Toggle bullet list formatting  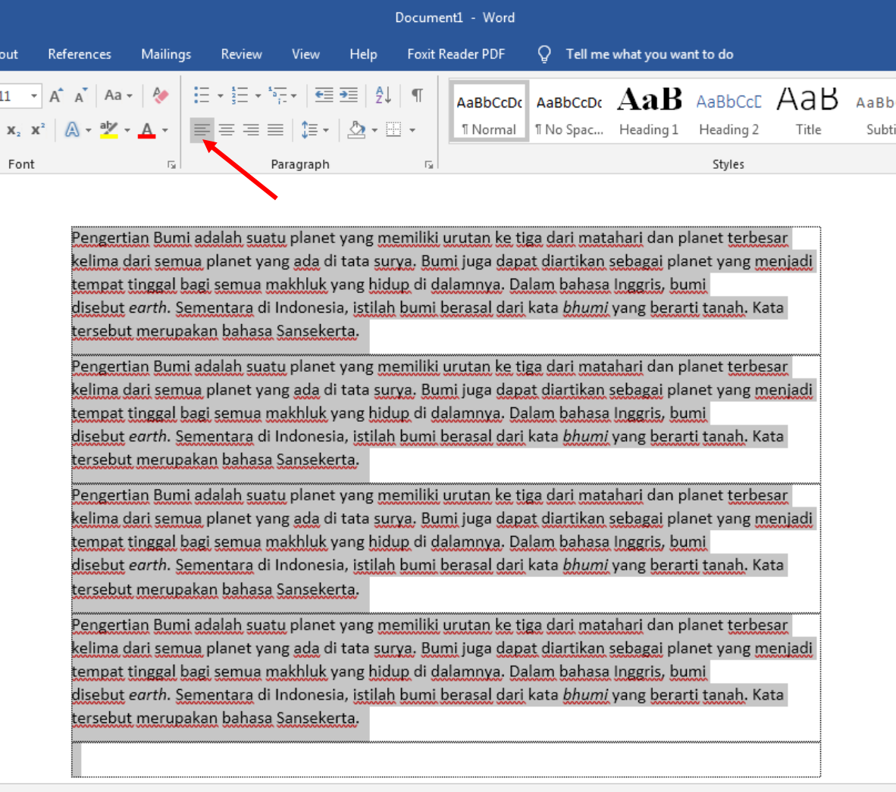tap(202, 95)
